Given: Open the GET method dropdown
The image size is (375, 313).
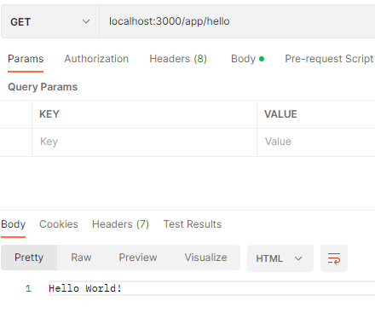Looking at the screenshot, I should (50, 21).
